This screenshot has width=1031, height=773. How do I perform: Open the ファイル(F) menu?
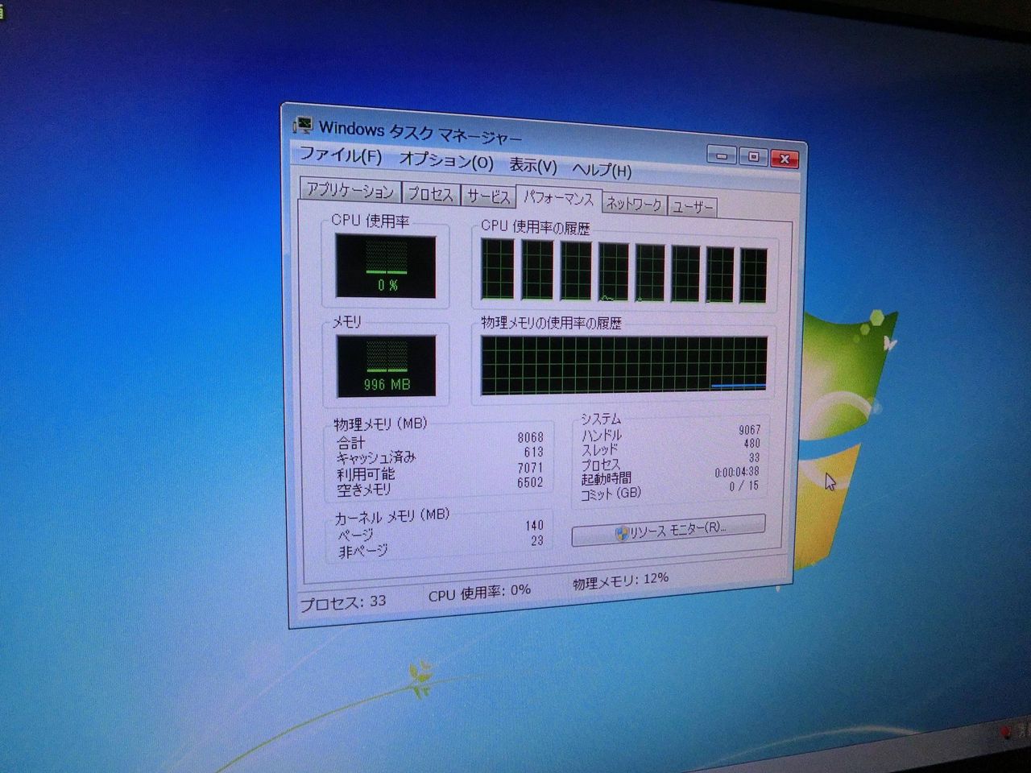(341, 155)
